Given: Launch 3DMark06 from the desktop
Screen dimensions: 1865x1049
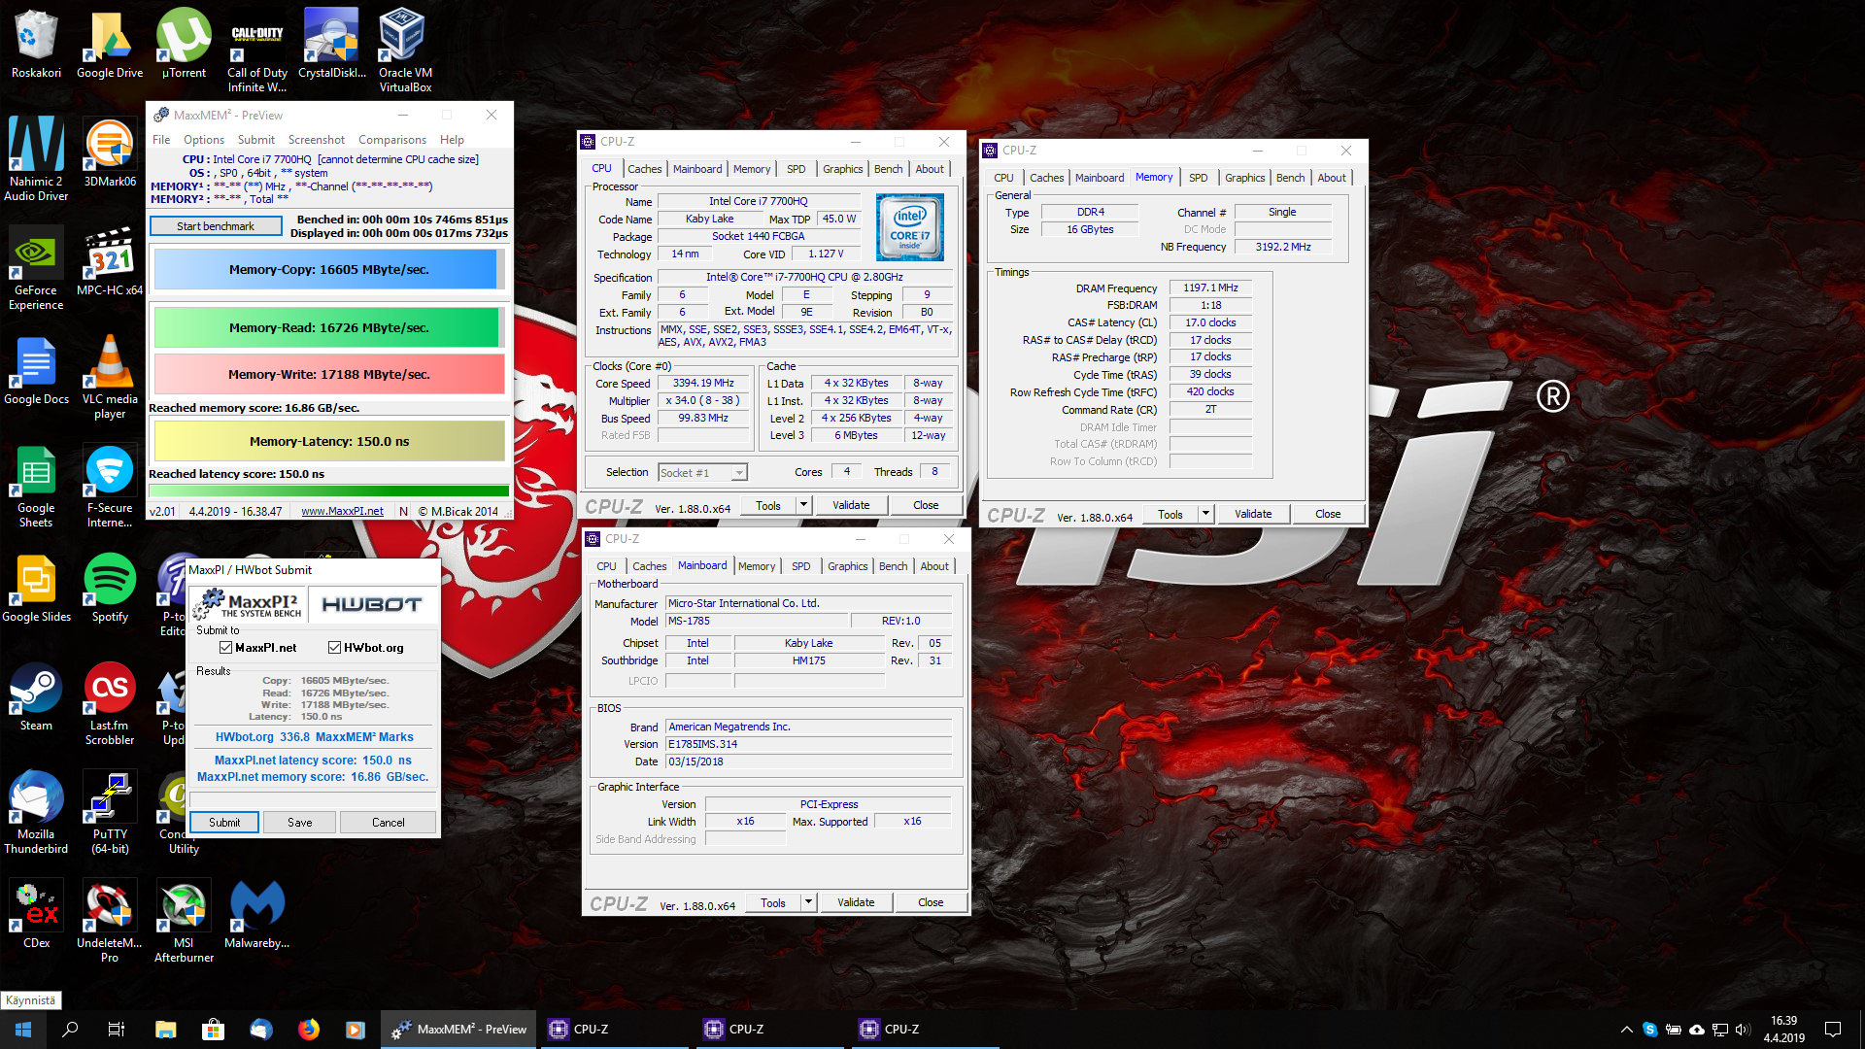Looking at the screenshot, I should 110,153.
